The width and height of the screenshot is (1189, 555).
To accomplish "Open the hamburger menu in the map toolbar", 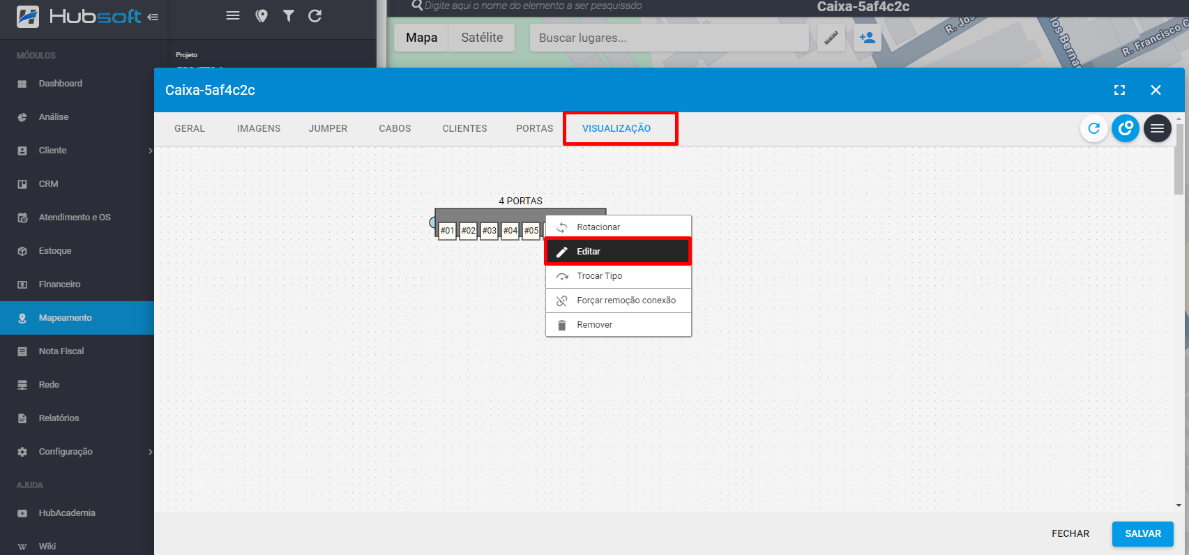I will [233, 15].
